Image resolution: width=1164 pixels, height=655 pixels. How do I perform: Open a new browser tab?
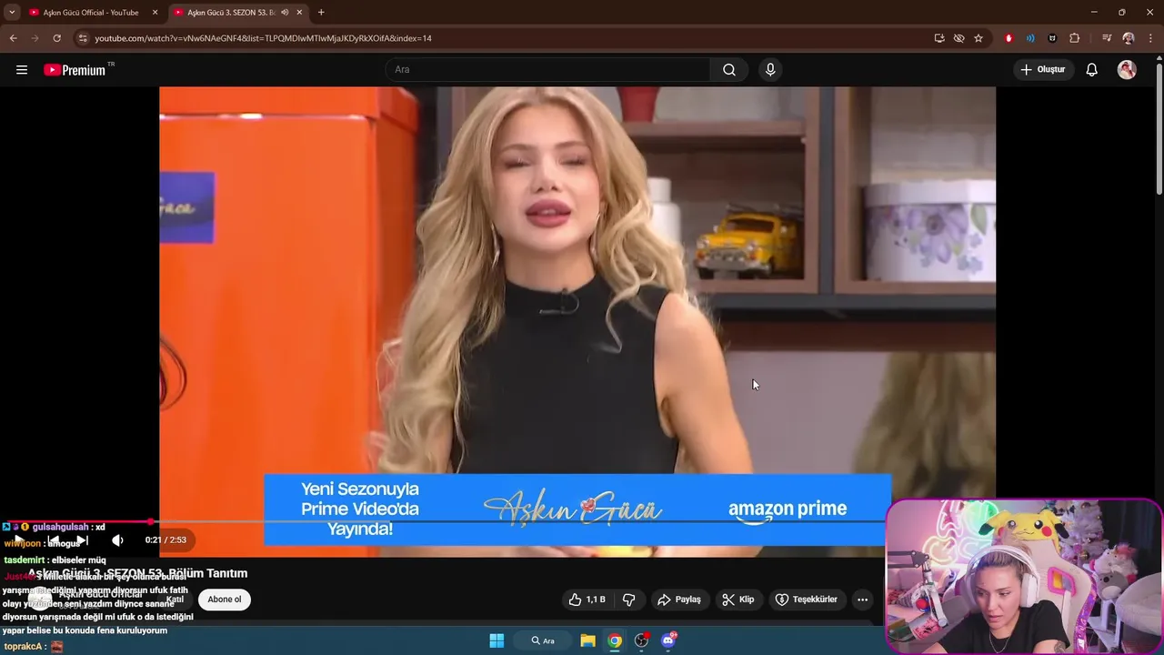[x=321, y=13]
